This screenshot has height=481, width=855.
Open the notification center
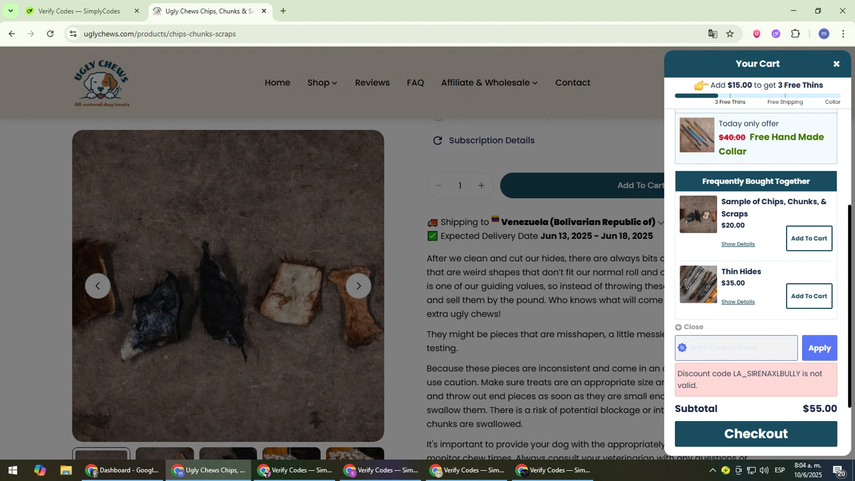point(839,471)
